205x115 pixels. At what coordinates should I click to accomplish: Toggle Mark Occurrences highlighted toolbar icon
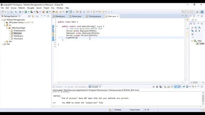(x=70, y=12)
